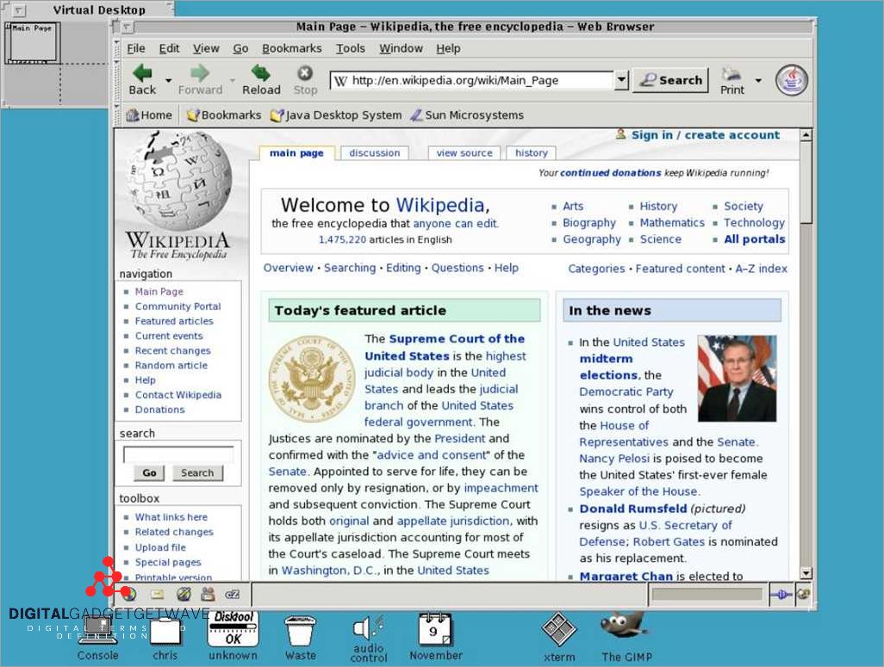Open the Bookmarks menu
The width and height of the screenshot is (884, 667).
(292, 48)
